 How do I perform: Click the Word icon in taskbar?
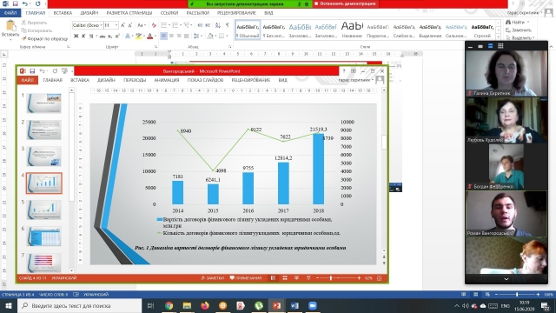(x=295, y=305)
